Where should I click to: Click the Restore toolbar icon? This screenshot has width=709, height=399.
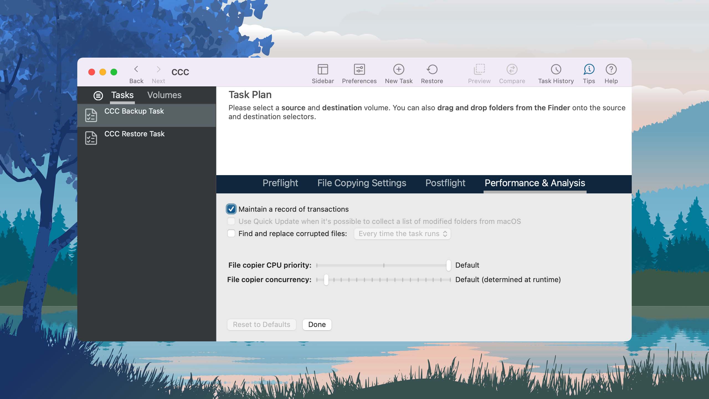(432, 69)
